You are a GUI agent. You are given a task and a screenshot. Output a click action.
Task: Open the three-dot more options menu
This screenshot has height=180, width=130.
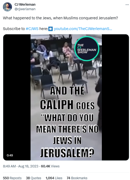[127, 5]
